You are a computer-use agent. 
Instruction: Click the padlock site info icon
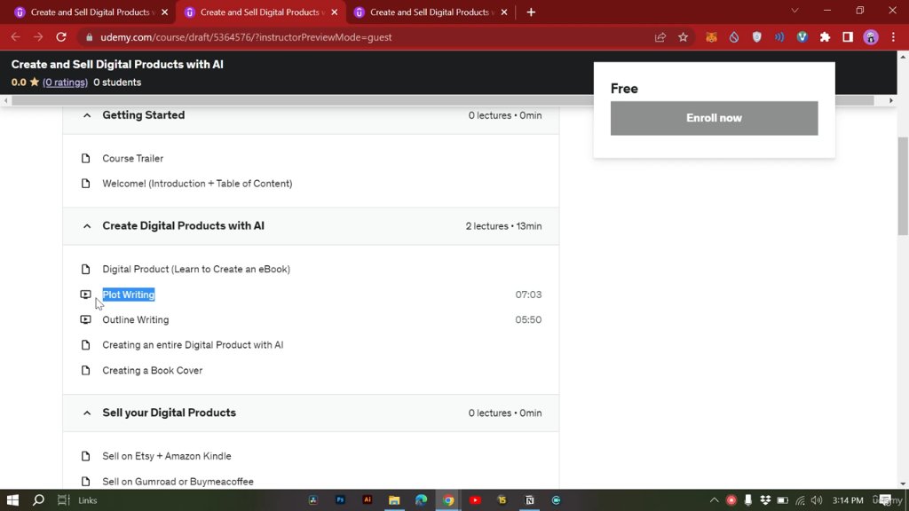click(89, 37)
